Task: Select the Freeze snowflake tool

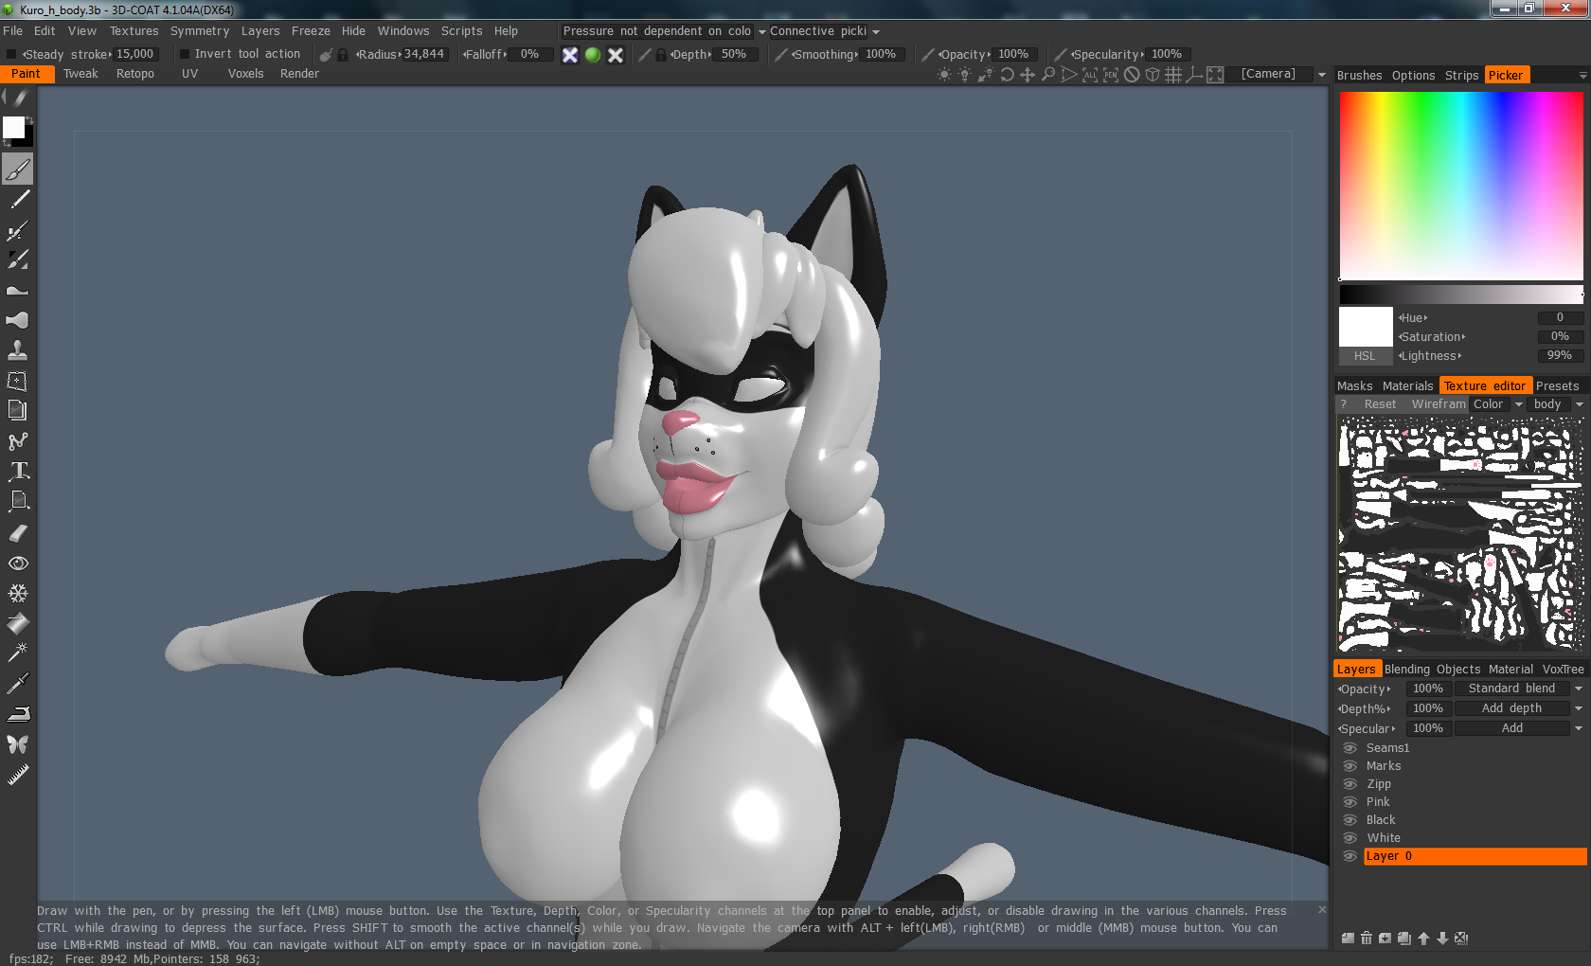Action: click(x=18, y=594)
